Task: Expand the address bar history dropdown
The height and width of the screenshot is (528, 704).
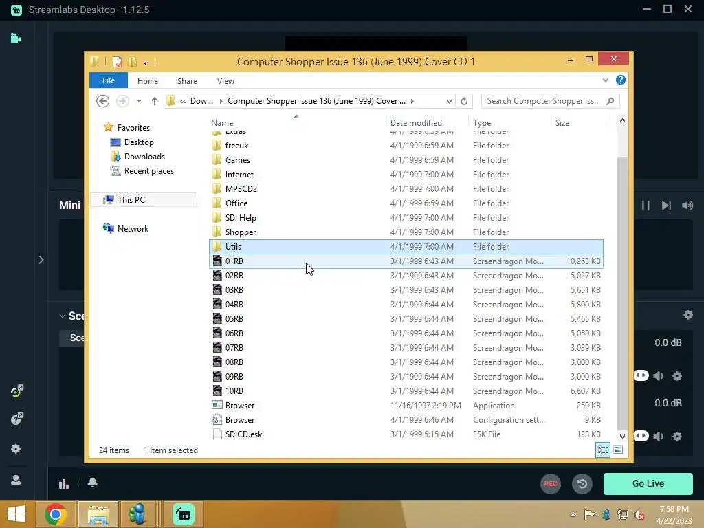Action: (x=448, y=102)
